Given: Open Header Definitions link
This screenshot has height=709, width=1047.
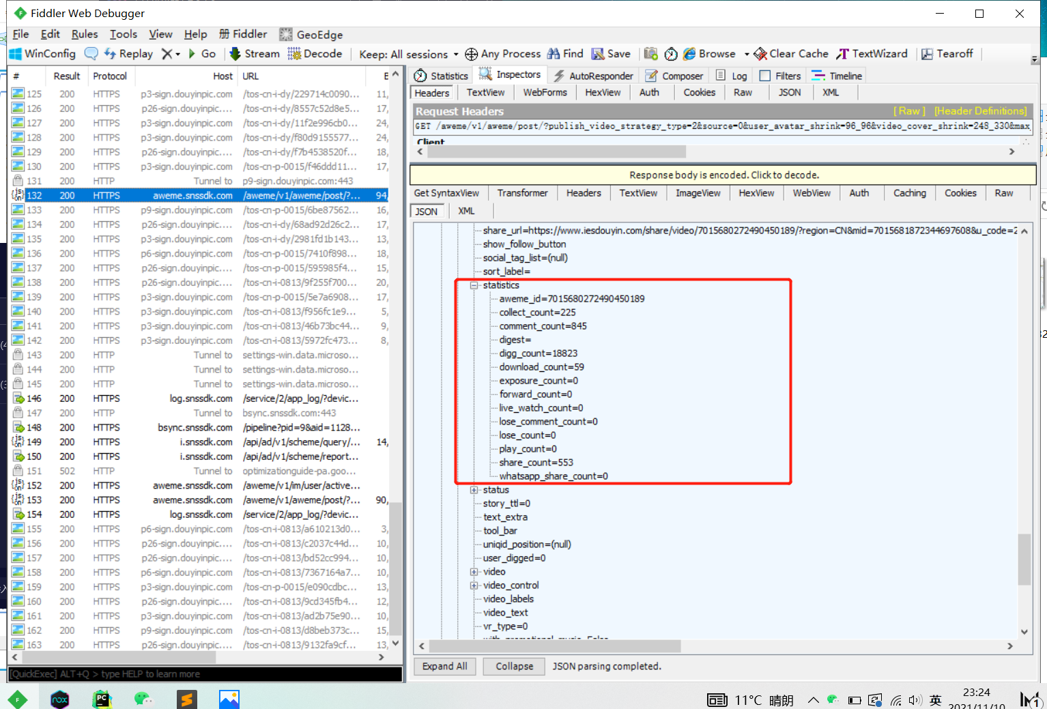Looking at the screenshot, I should click(x=981, y=111).
